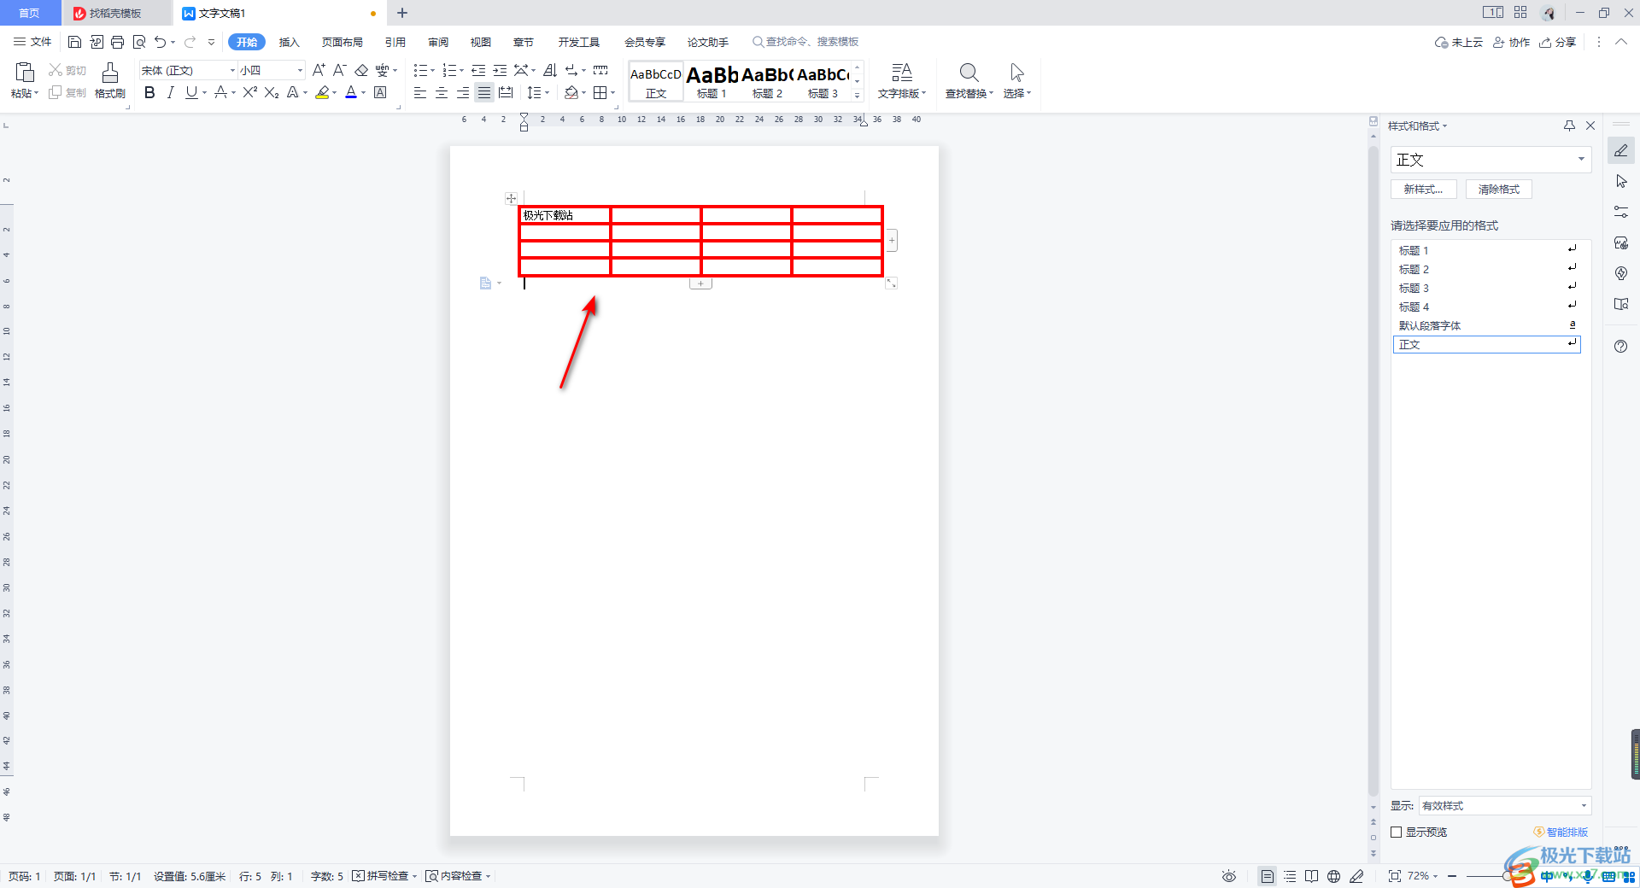
Task: Toggle eye protection mode icon
Action: click(x=1228, y=876)
